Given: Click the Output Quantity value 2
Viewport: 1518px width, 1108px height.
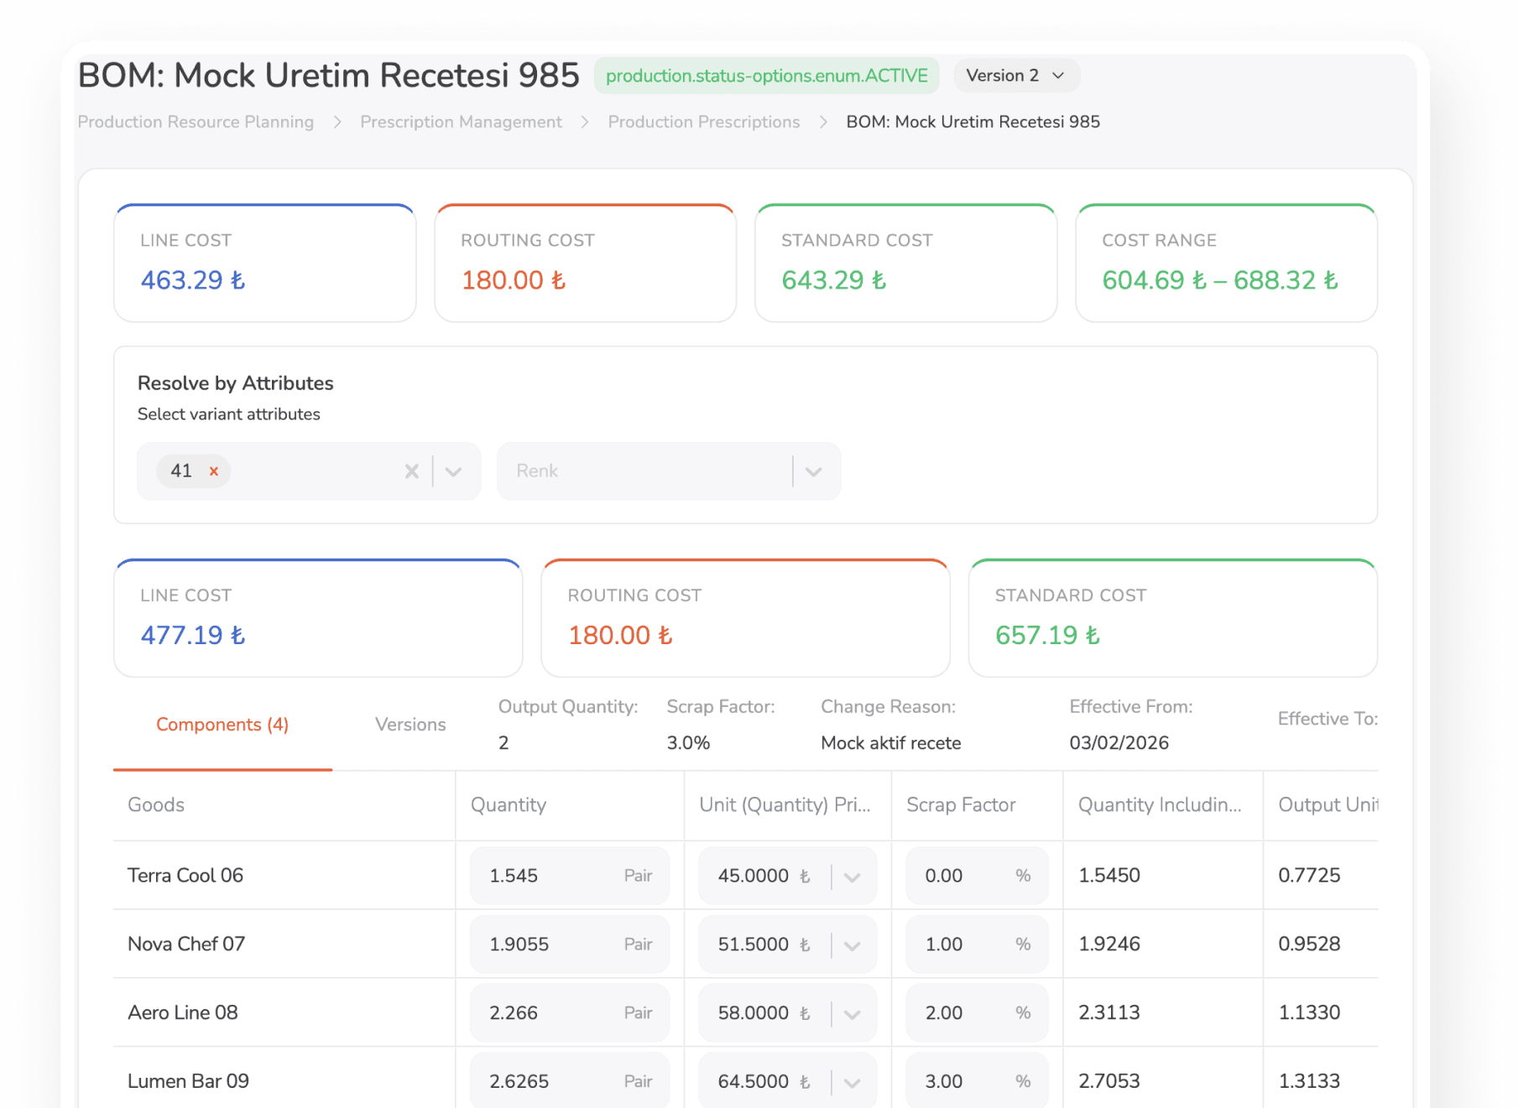Looking at the screenshot, I should (503, 743).
